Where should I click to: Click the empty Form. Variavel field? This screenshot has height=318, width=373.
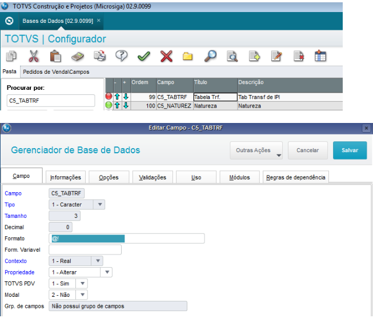tap(85, 249)
